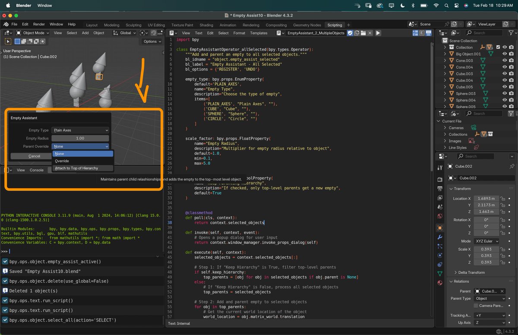Toggle visibility eye for Cube.004
This screenshot has width=518, height=335.
click(x=504, y=80)
